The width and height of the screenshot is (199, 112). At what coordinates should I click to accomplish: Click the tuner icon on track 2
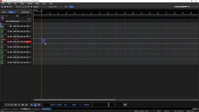pos(8,31)
